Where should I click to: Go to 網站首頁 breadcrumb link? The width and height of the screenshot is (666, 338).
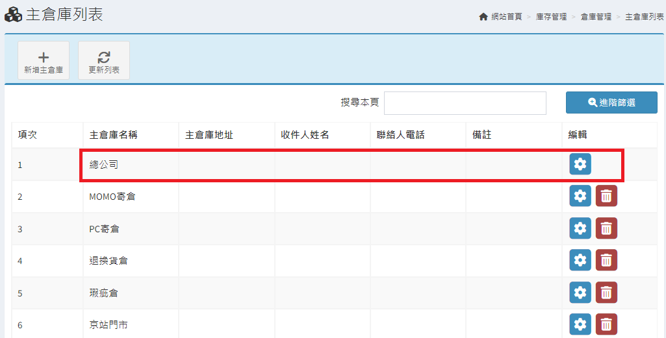[504, 17]
